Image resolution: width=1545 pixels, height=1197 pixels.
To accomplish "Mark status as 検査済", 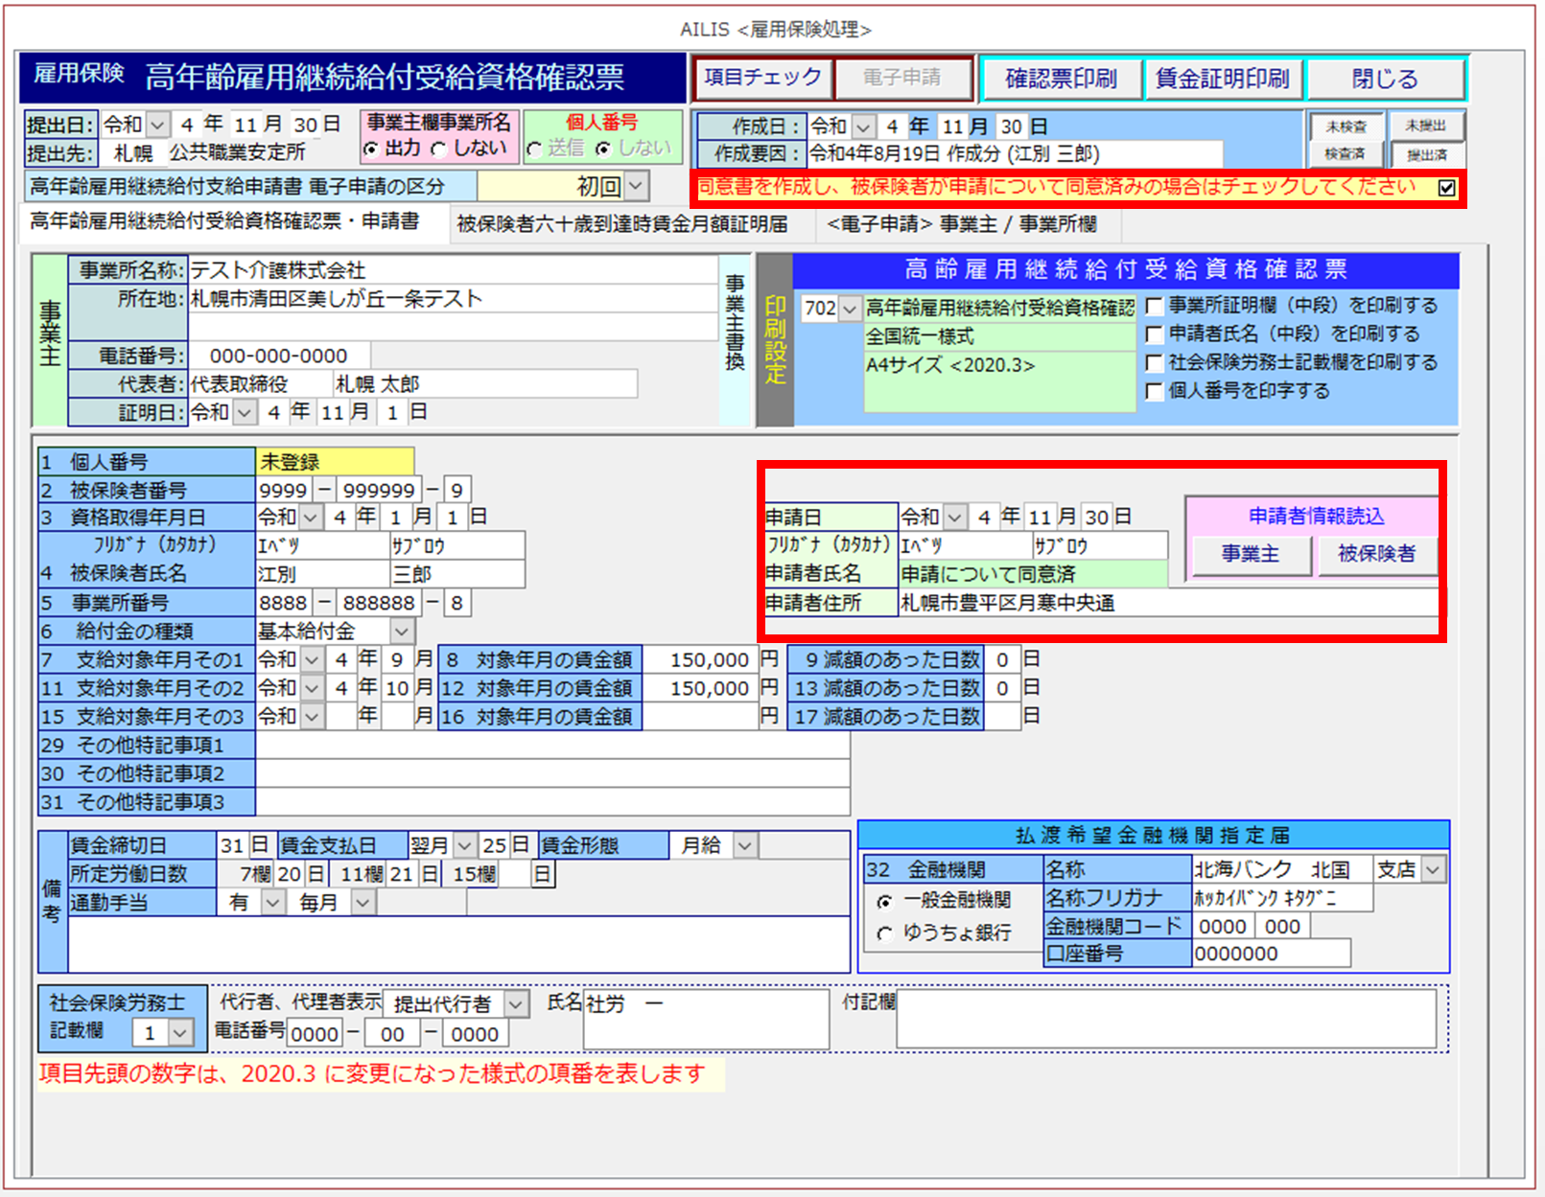I will (x=1345, y=154).
